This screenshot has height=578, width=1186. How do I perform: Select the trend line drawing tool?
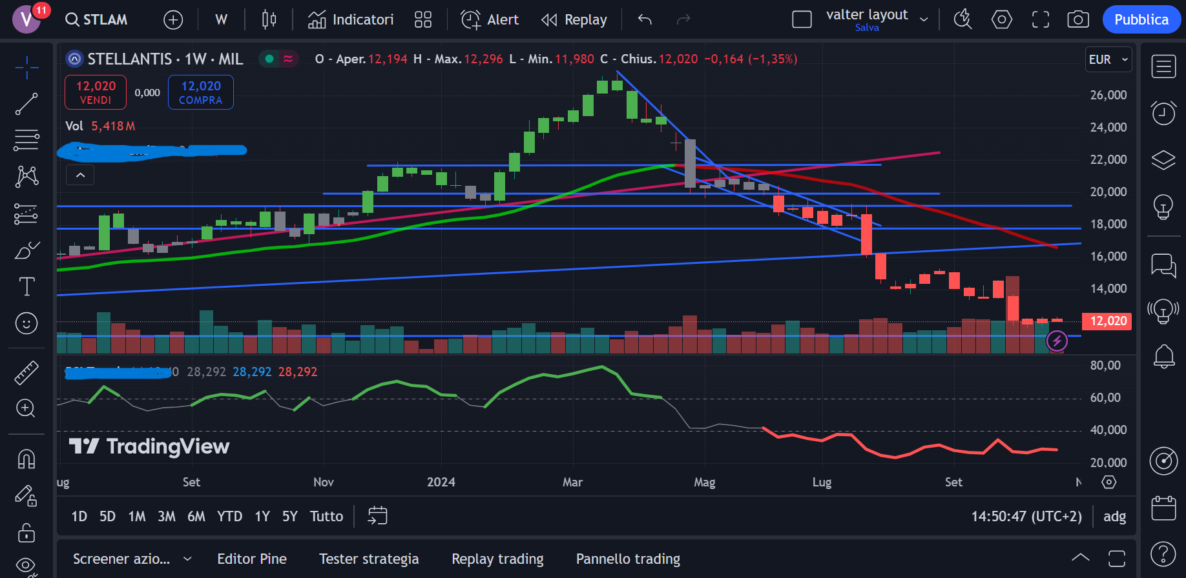point(26,104)
